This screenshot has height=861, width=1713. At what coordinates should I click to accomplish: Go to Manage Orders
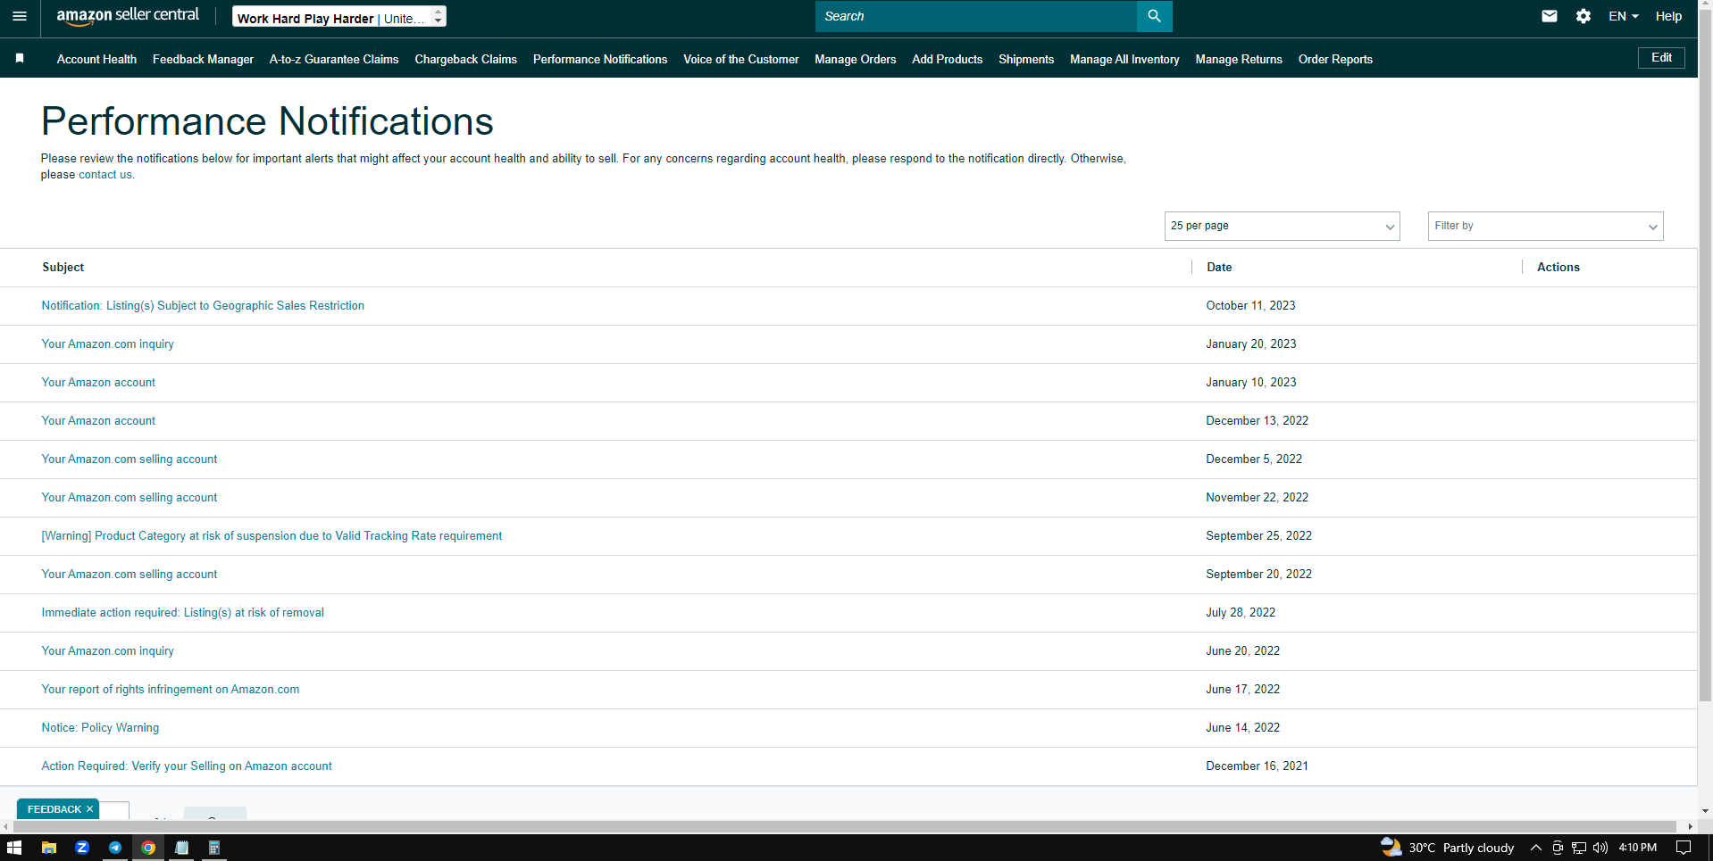855,59
